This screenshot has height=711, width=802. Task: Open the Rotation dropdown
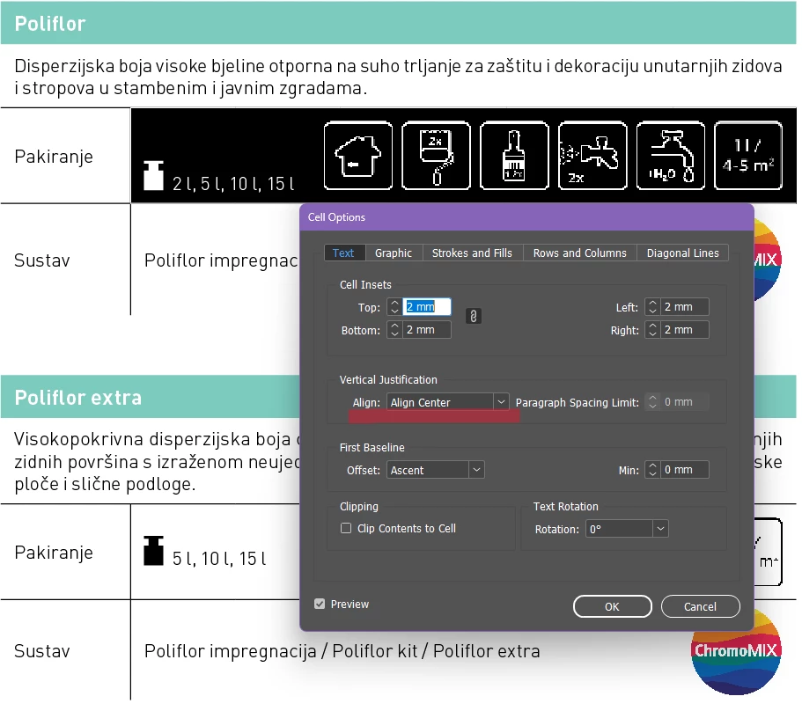(x=627, y=529)
